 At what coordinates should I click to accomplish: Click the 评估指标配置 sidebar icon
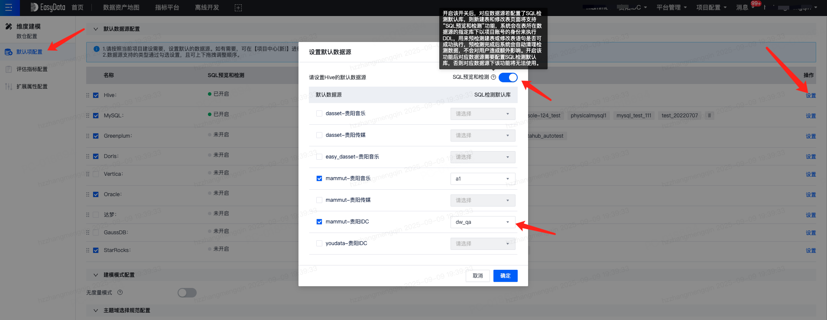(x=8, y=69)
